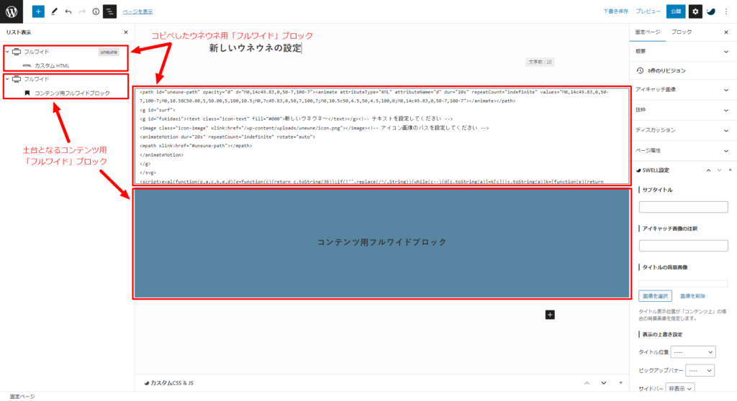
Task: Save draft with 下書き保存
Action: click(616, 11)
